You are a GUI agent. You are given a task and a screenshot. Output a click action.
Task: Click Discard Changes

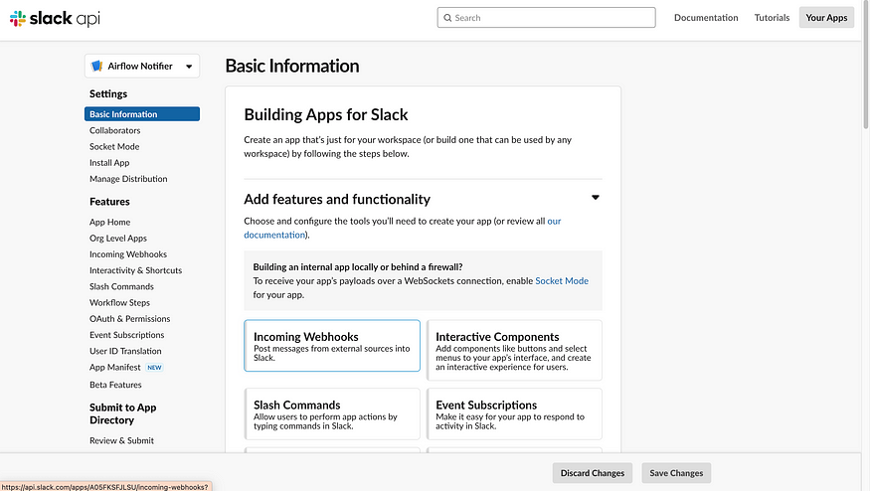click(x=592, y=473)
